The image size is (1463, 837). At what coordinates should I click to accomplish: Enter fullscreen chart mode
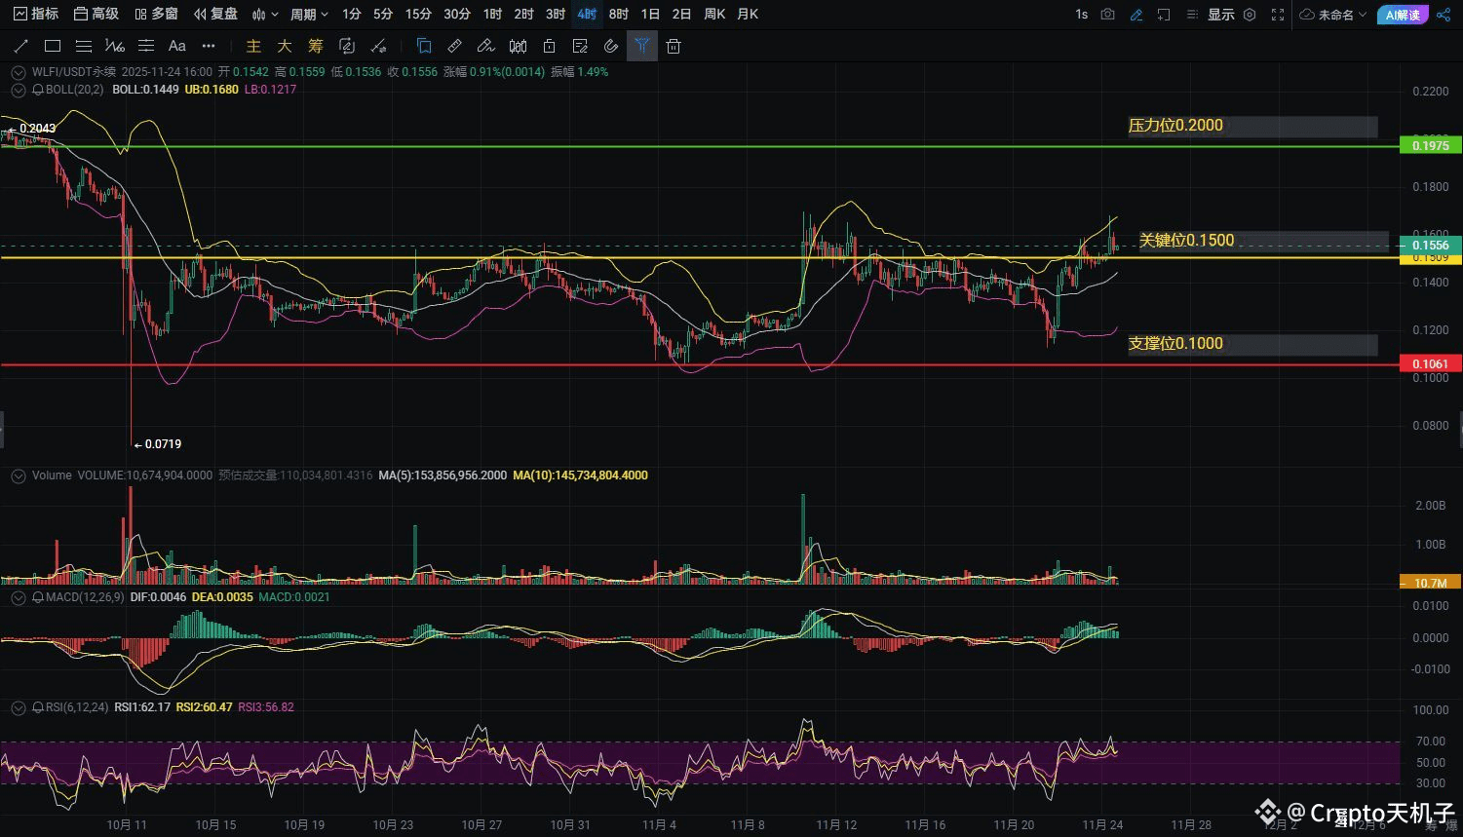(1278, 15)
